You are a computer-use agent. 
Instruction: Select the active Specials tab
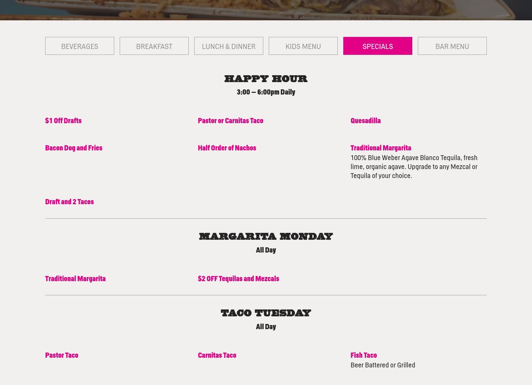point(378,46)
